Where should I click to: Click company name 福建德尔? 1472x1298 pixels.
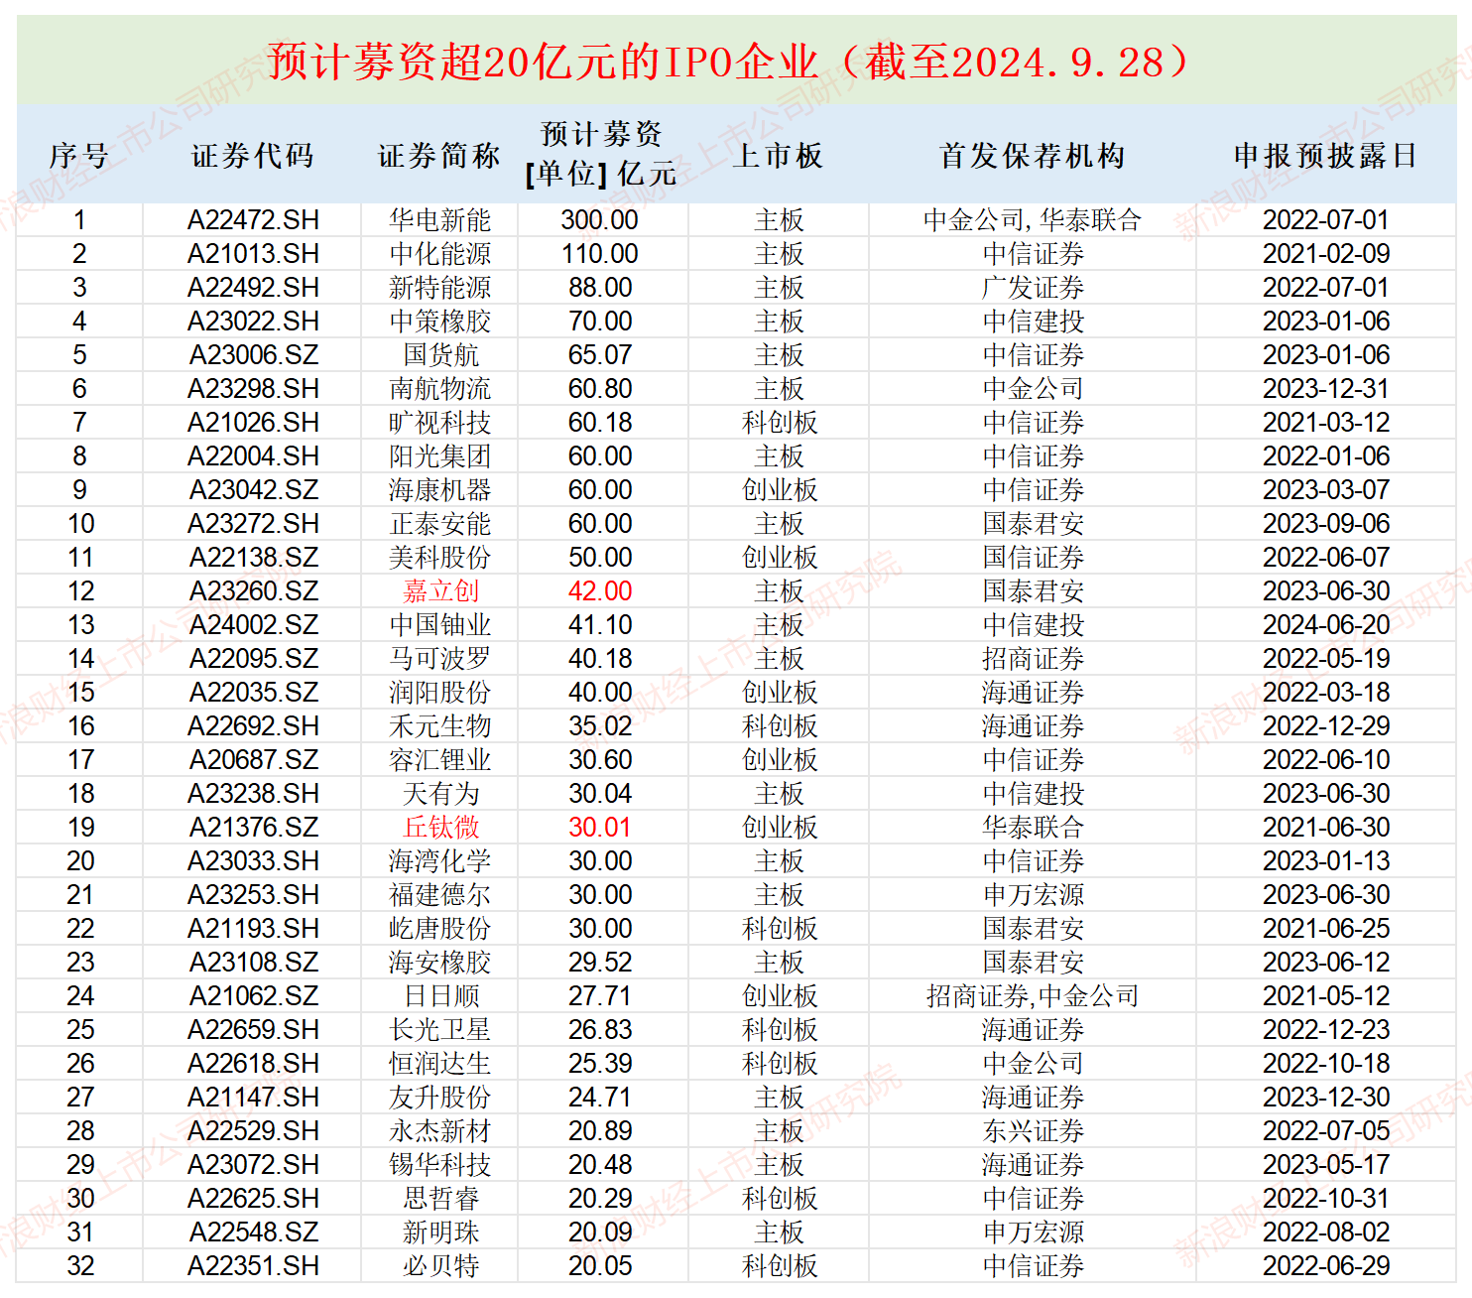[x=439, y=895]
